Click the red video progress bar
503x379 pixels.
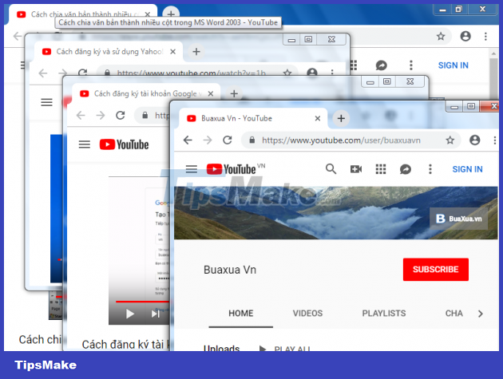140,302
